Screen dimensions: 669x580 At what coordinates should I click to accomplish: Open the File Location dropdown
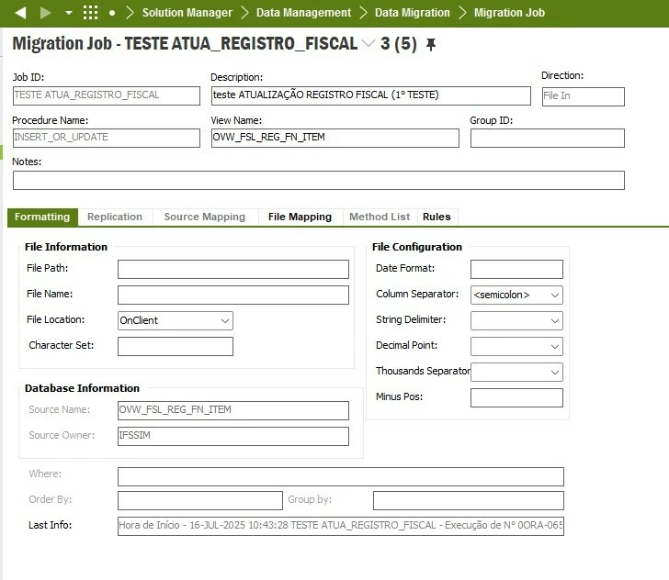click(176, 320)
